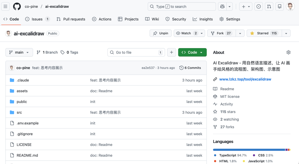Viewport: 299px width, 164px height.
Task: Go to GitHub homepage via Octocat logo
Action: coord(17,6)
